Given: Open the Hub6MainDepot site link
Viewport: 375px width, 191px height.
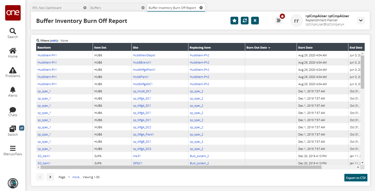Looking at the screenshot, I should tap(144, 55).
